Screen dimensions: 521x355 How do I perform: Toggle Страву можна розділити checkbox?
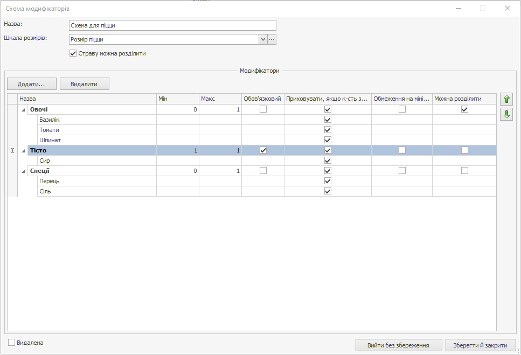click(x=73, y=53)
